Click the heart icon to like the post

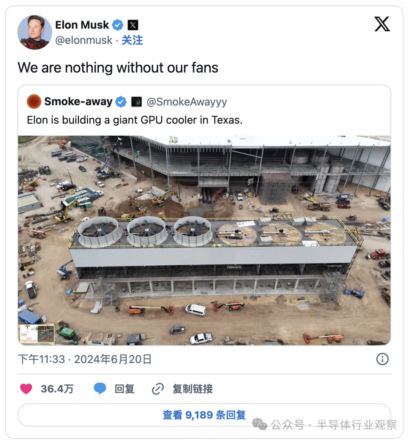point(26,389)
